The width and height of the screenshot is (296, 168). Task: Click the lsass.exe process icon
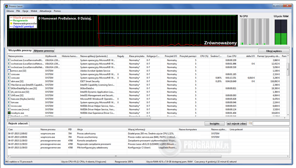tap(9, 99)
